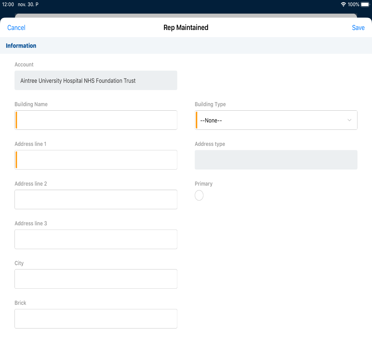Image resolution: width=372 pixels, height=339 pixels.
Task: Click into the Building Name field
Action: click(x=96, y=120)
